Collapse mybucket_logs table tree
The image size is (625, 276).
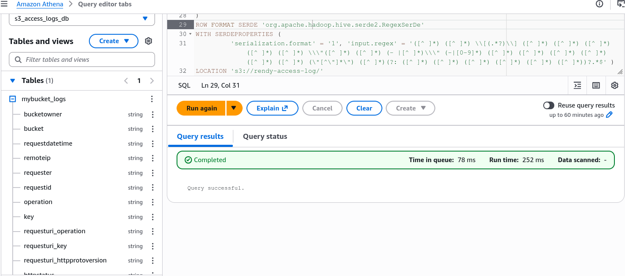13,99
